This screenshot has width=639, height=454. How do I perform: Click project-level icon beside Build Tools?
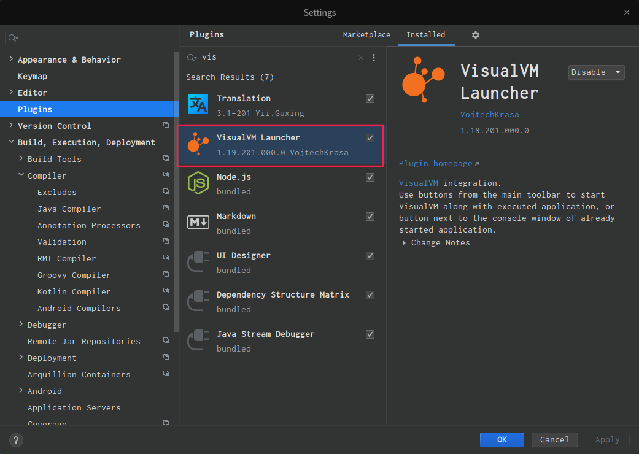(x=166, y=158)
